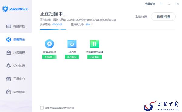Click 正在验证 status under 浏览器相关组件

click(x=95, y=57)
